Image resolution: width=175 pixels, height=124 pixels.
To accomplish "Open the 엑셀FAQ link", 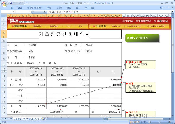I will tap(128, 21).
